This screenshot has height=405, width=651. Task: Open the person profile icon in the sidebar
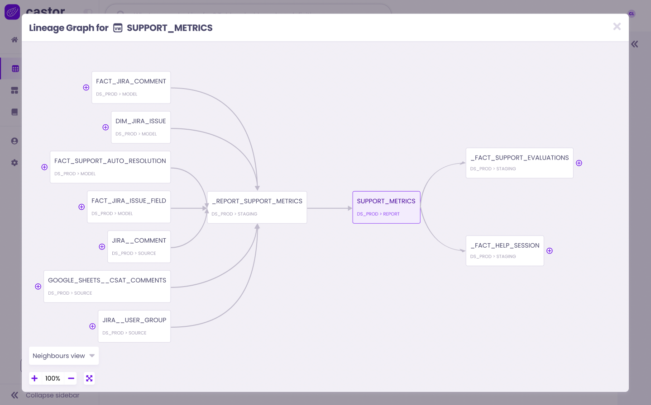(x=14, y=141)
